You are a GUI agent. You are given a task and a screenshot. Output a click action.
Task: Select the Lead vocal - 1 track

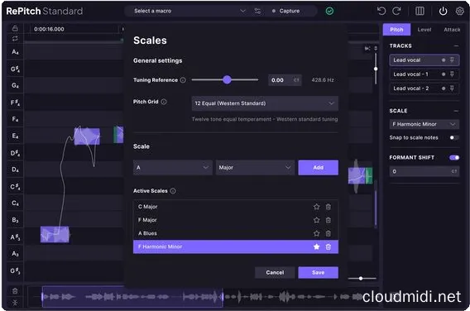coord(424,74)
